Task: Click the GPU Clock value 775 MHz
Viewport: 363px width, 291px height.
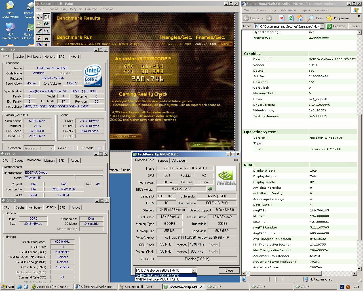Action: click(x=165, y=244)
